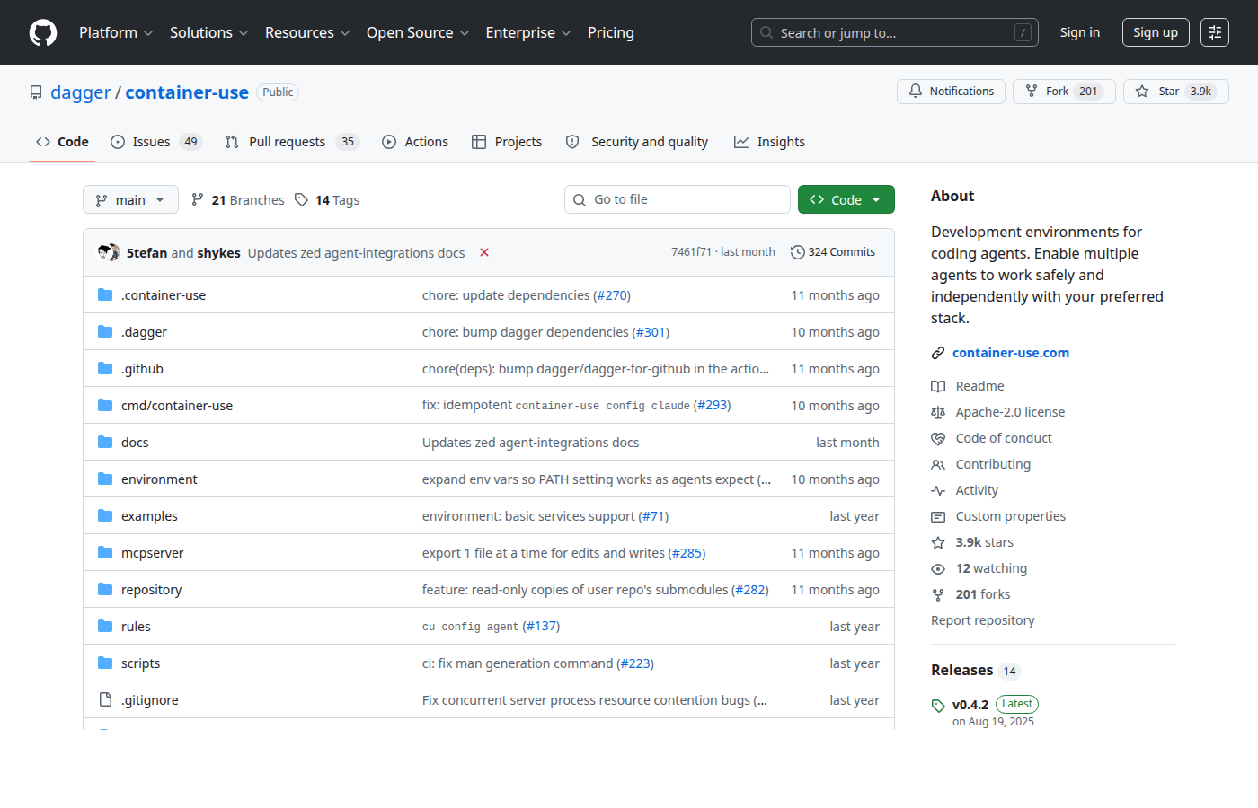1258x808 pixels.
Task: Switch to the Security and quality tab
Action: pyautogui.click(x=637, y=142)
